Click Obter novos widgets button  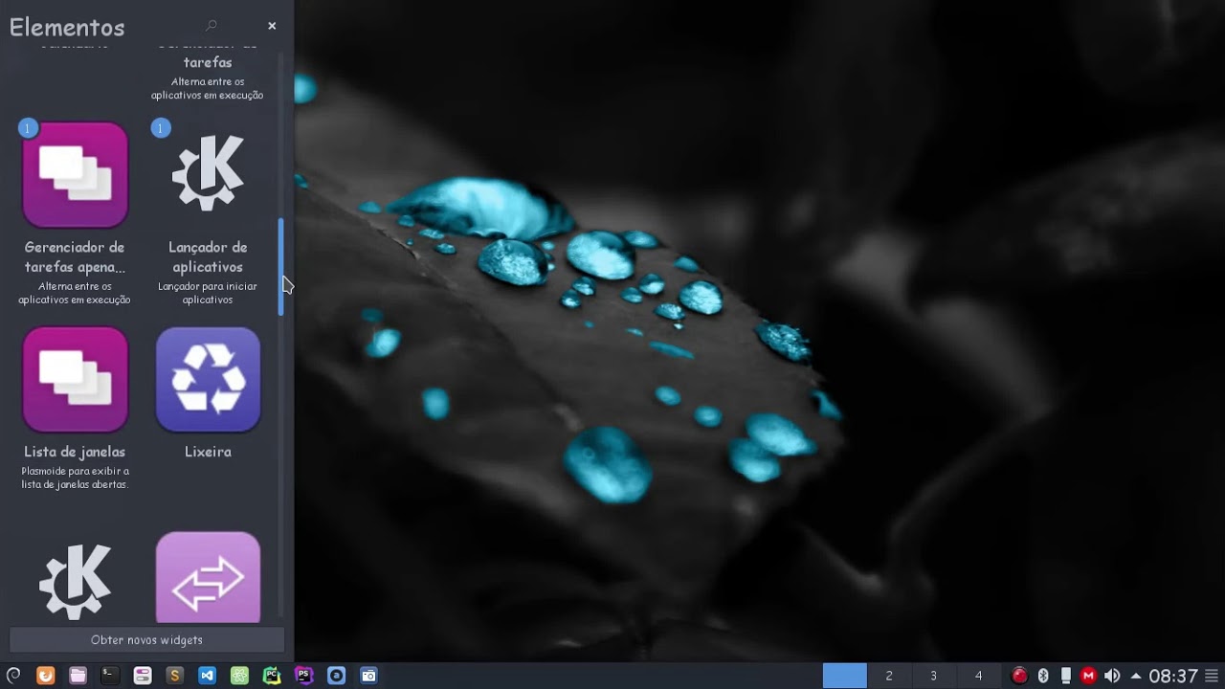click(146, 640)
